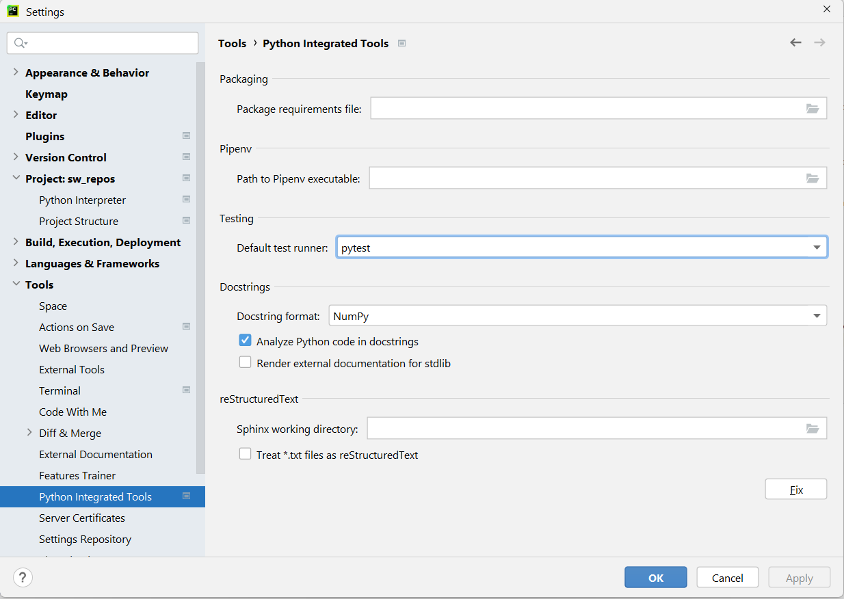Click the help question mark icon
This screenshot has width=844, height=599.
pos(23,578)
